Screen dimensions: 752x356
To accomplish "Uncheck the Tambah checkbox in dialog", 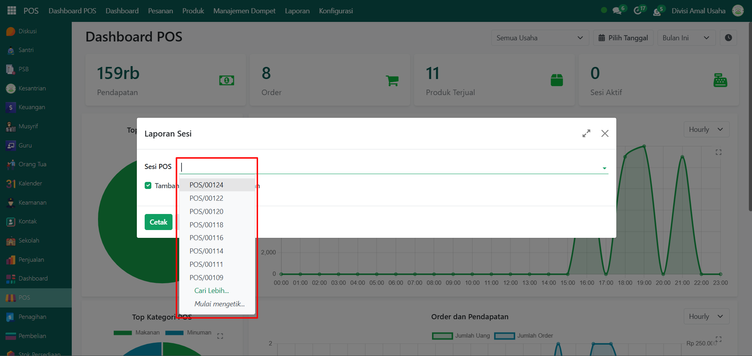I will pyautogui.click(x=148, y=185).
